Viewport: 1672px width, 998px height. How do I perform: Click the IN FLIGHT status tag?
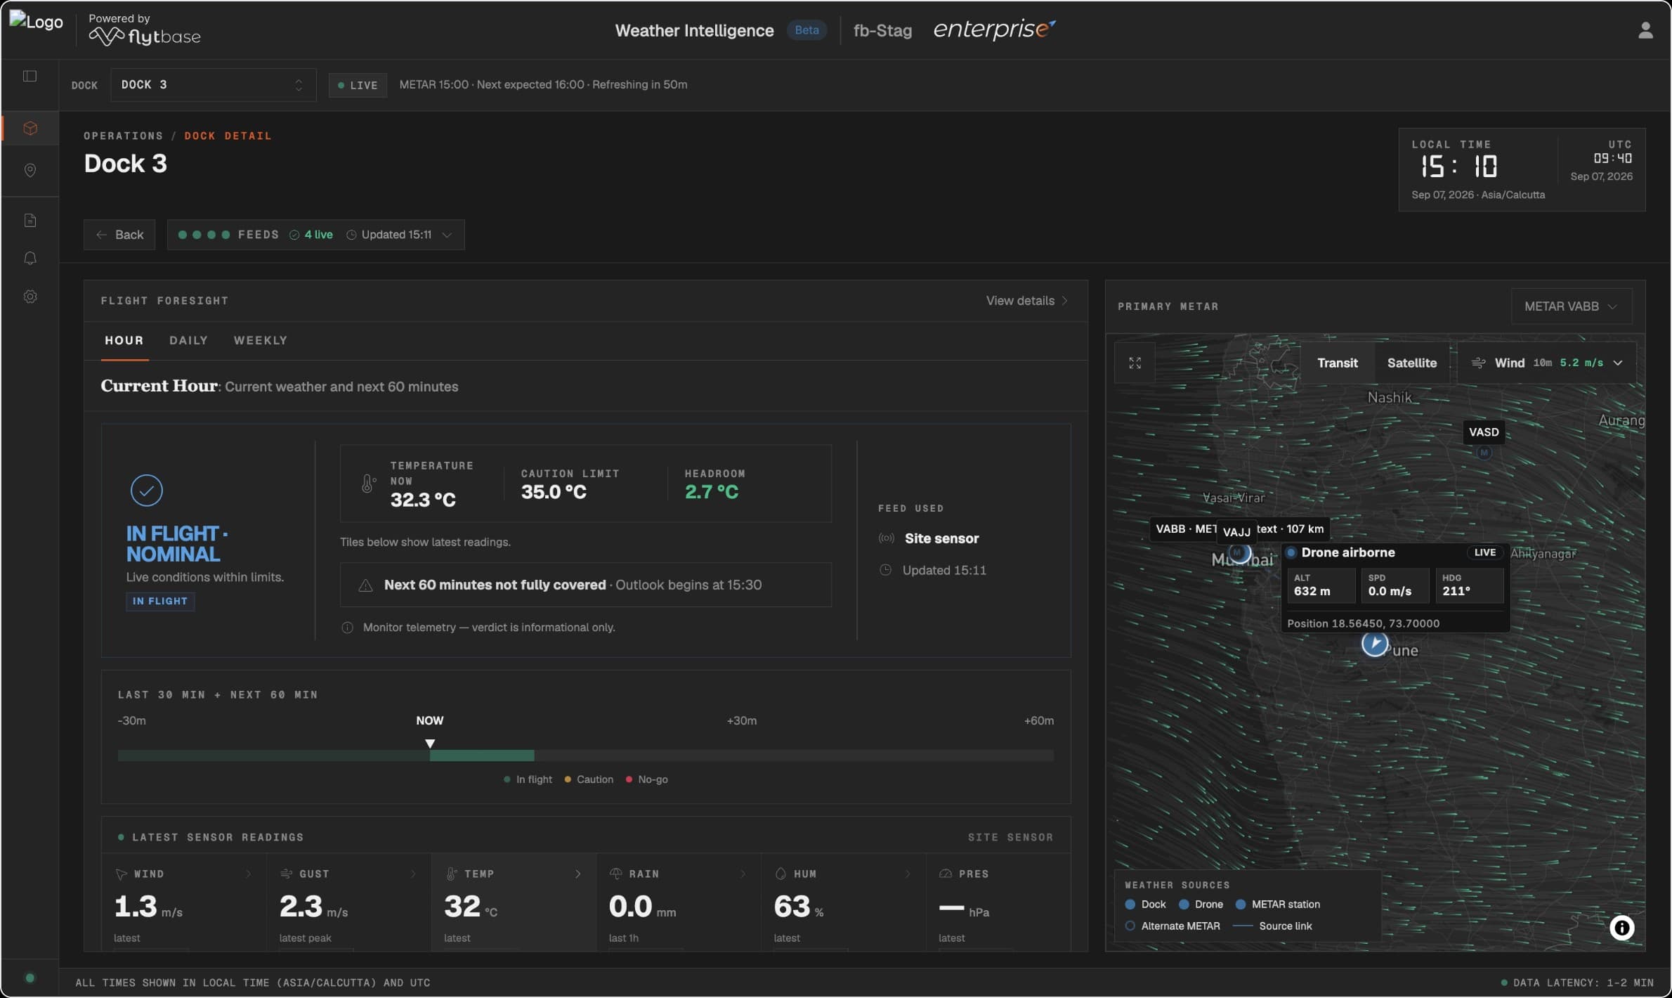160,602
